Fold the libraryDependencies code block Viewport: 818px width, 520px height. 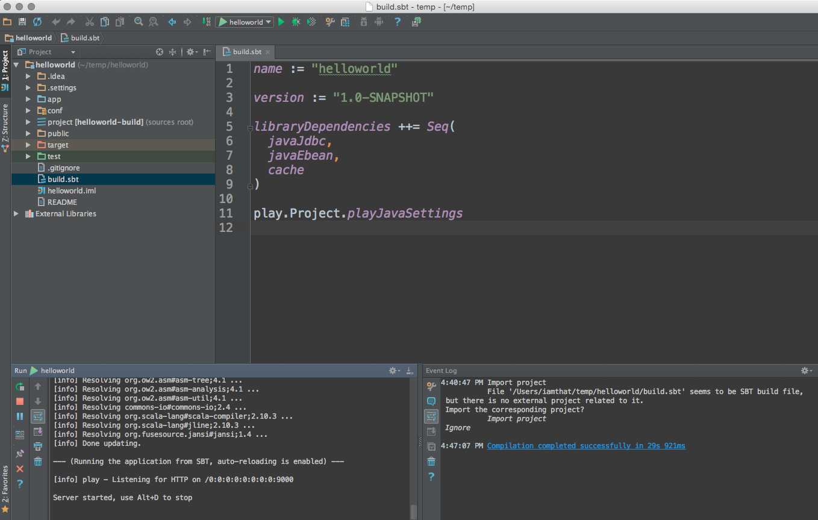(249, 127)
